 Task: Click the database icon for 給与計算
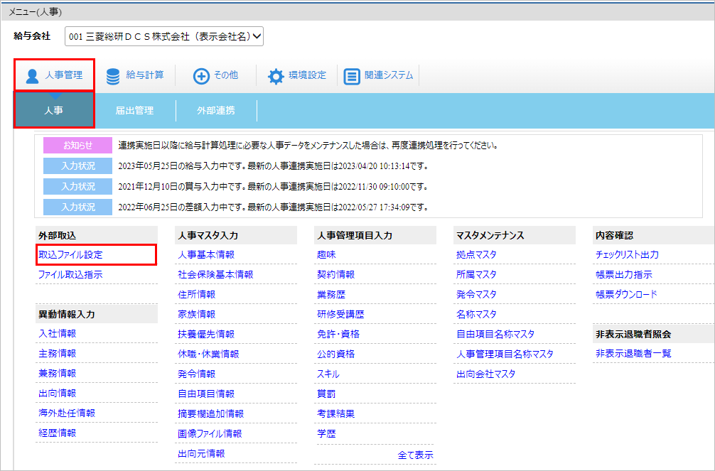[112, 76]
